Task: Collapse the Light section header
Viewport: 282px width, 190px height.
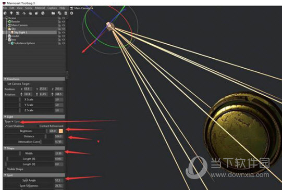Action: (34, 117)
